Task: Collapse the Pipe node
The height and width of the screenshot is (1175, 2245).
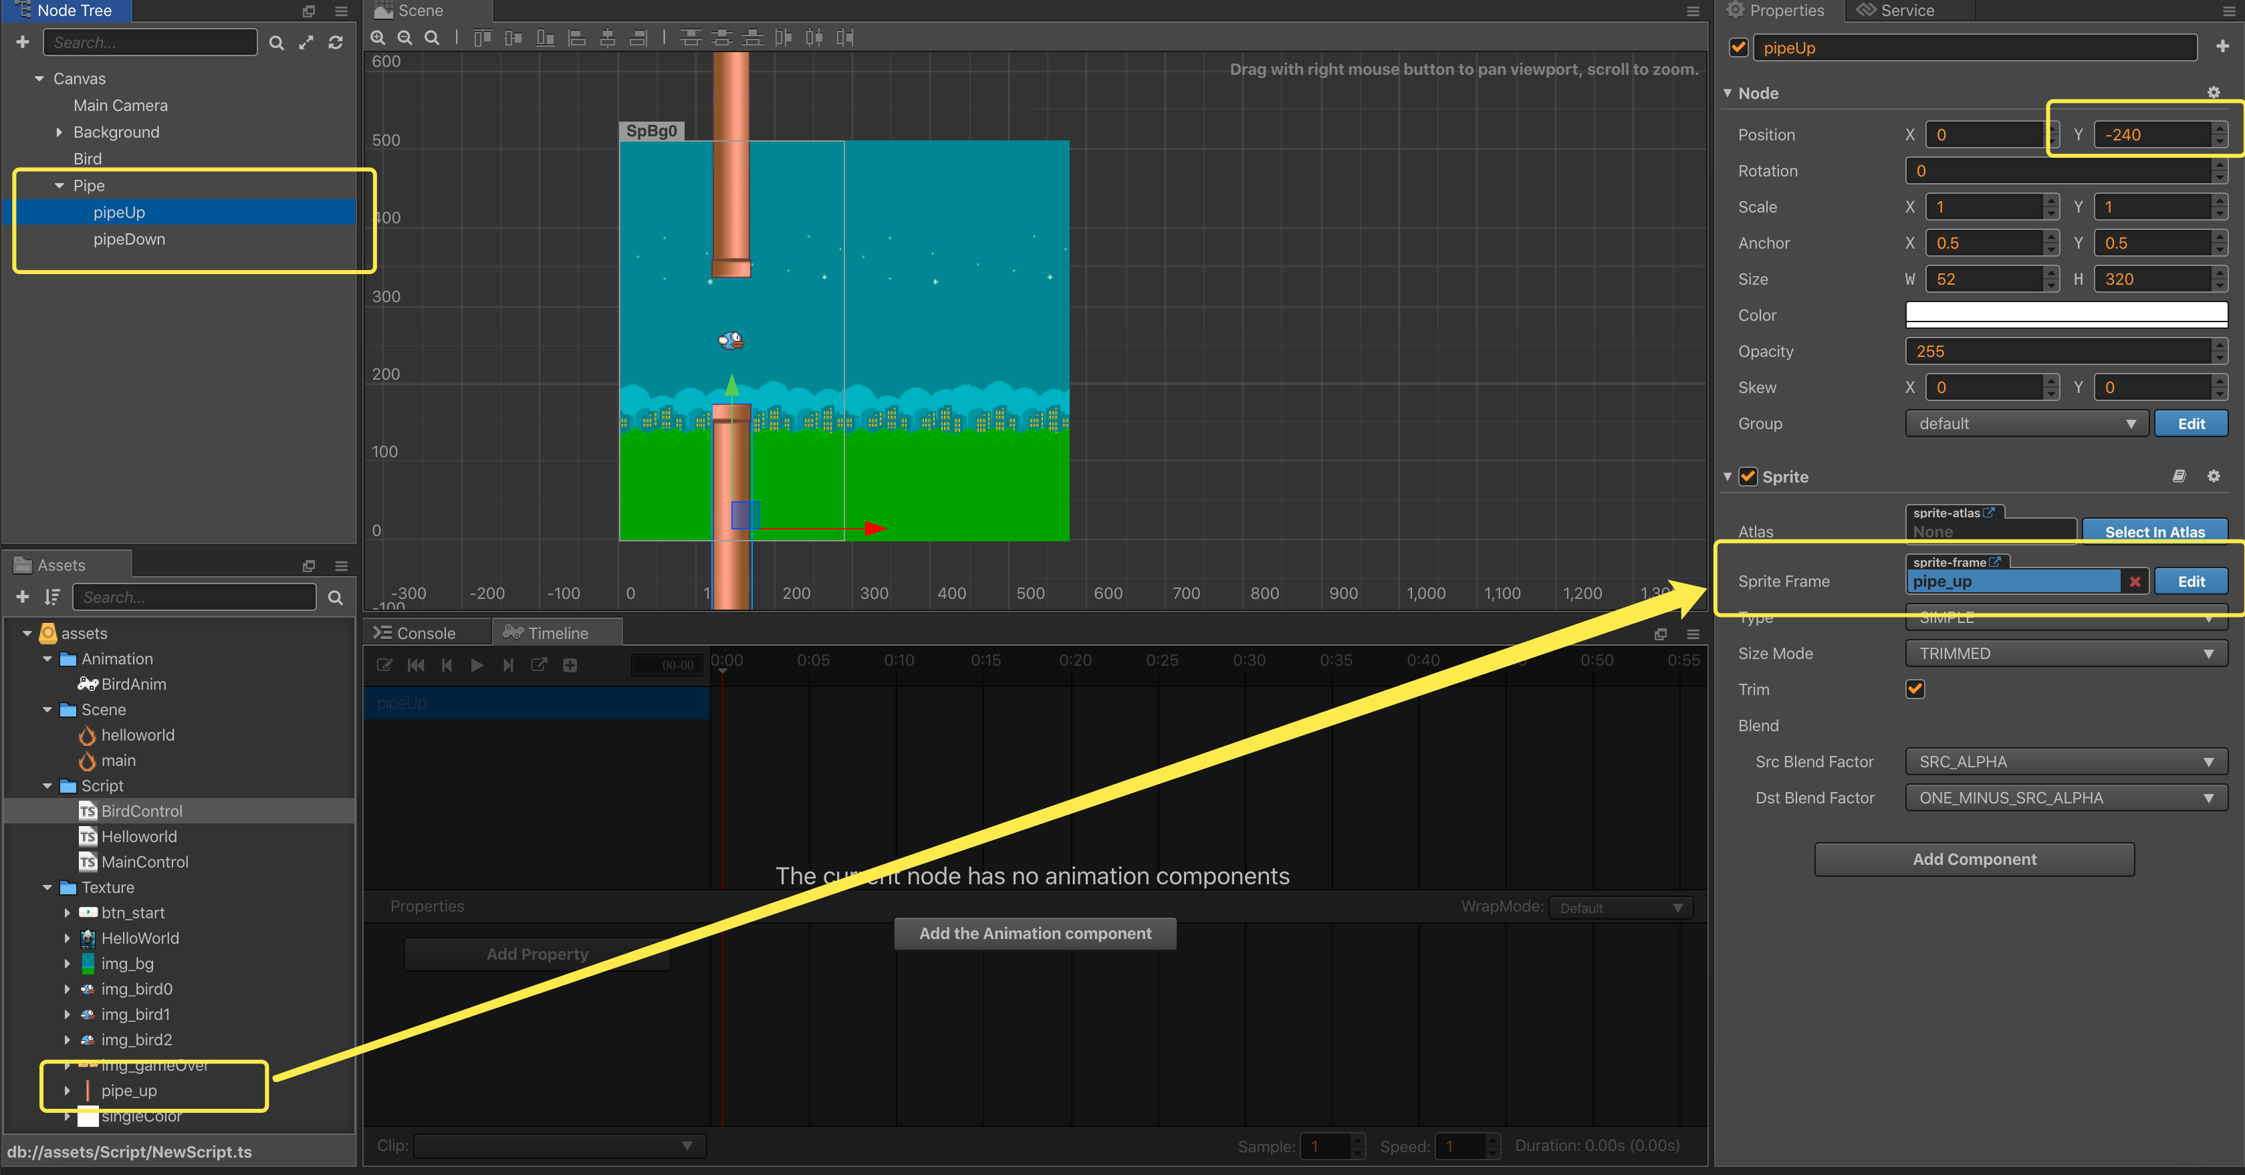Action: (60, 186)
